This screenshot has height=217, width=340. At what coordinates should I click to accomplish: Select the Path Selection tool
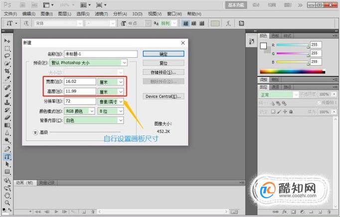point(7,164)
